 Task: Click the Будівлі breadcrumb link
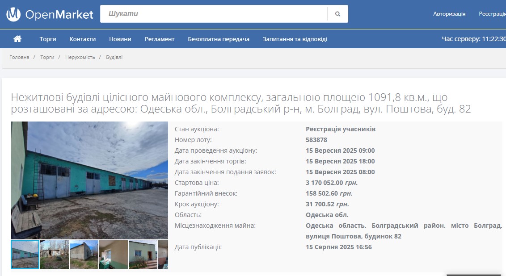click(114, 57)
